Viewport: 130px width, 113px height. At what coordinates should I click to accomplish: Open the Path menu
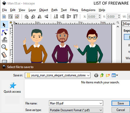click(54, 10)
